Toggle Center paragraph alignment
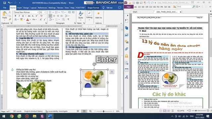This screenshot has height=119, width=212. 54,16
